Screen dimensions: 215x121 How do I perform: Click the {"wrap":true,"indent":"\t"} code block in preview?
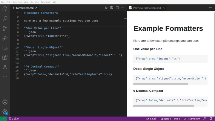(170, 59)
